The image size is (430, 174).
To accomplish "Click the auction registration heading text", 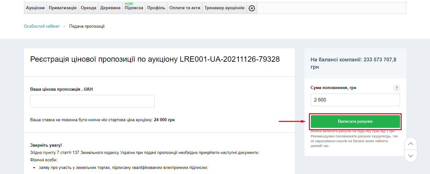I will pyautogui.click(x=155, y=59).
